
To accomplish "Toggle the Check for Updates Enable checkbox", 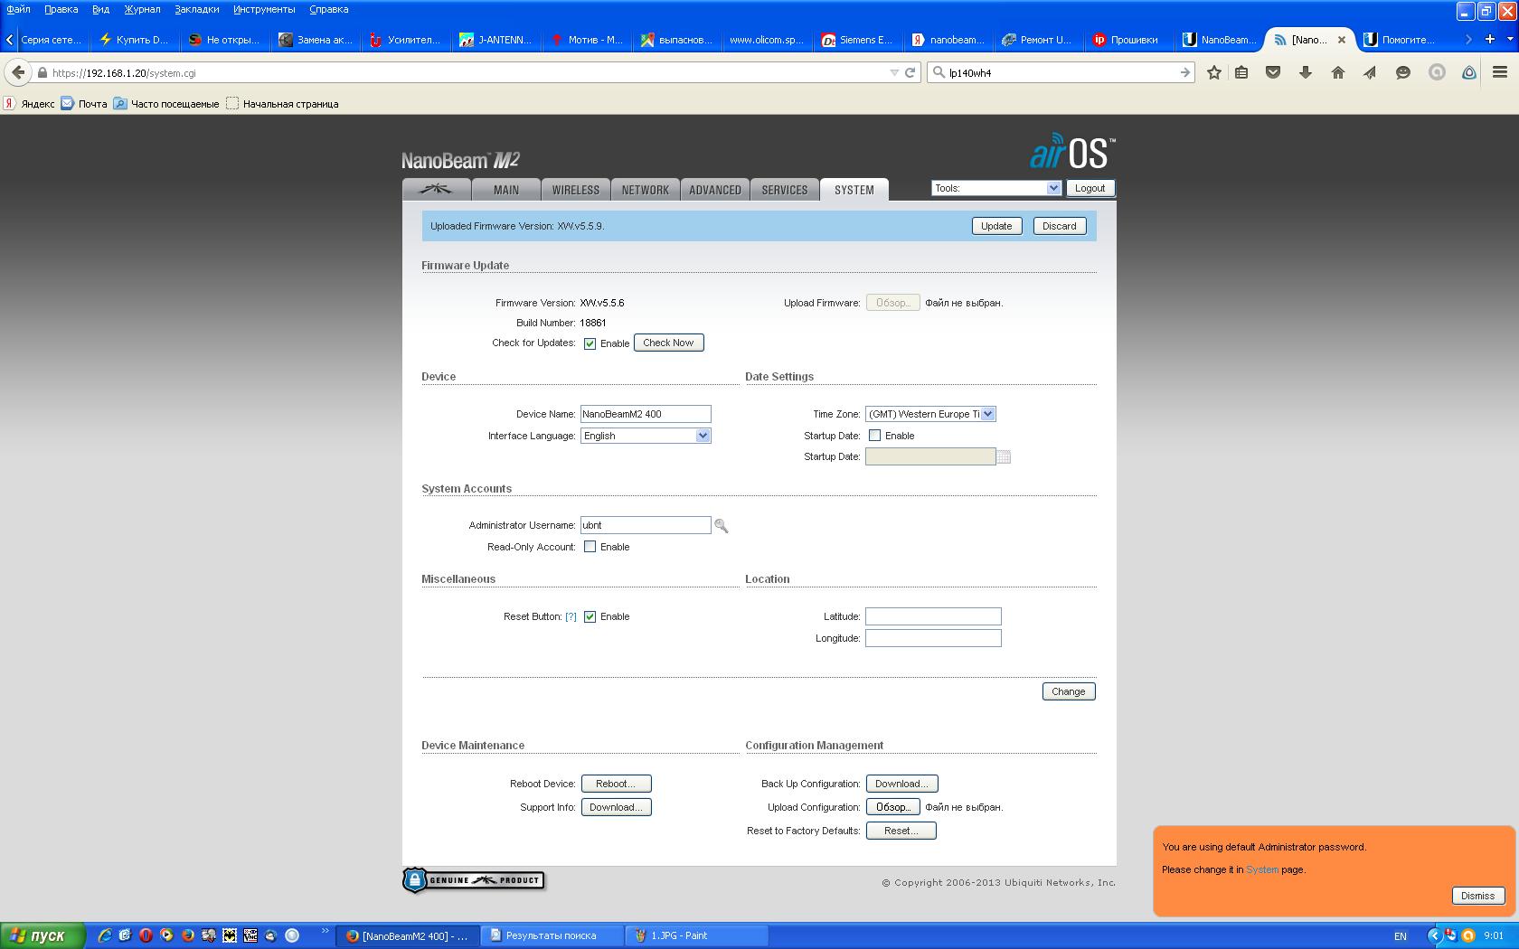I will click(x=590, y=343).
